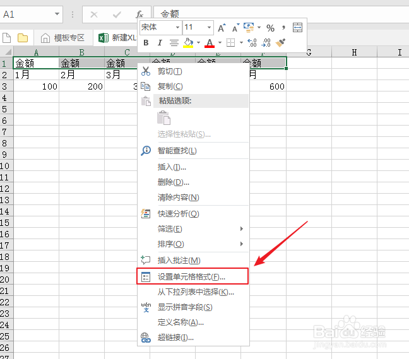Click decrease decimal icon
This screenshot has height=359, width=409.
tap(266, 42)
